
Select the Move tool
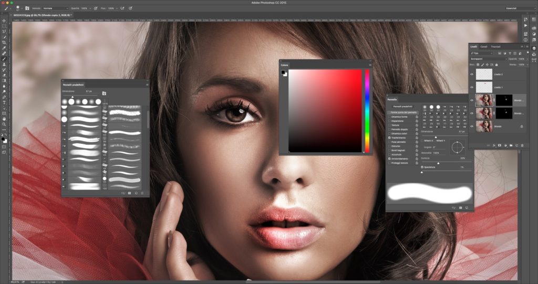point(4,21)
